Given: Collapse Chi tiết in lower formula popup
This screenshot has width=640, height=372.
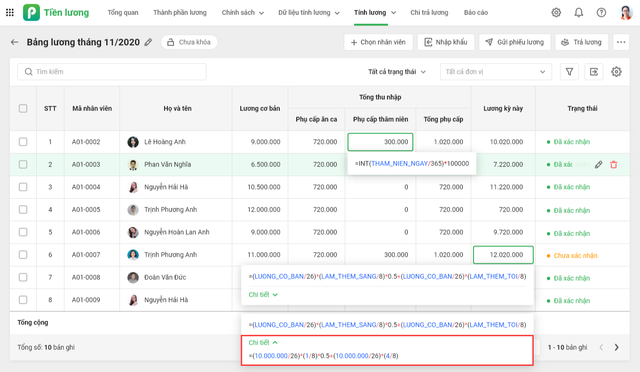Looking at the screenshot, I should [263, 342].
